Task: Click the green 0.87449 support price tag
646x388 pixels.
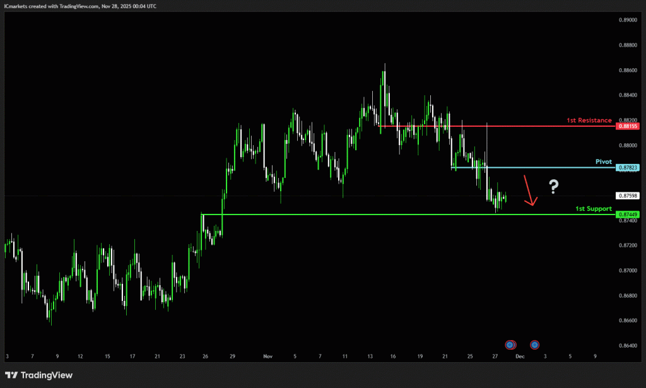Action: [x=628, y=215]
